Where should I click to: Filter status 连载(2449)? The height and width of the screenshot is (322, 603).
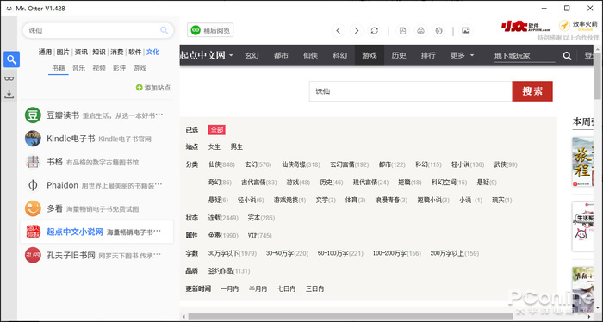(223, 218)
